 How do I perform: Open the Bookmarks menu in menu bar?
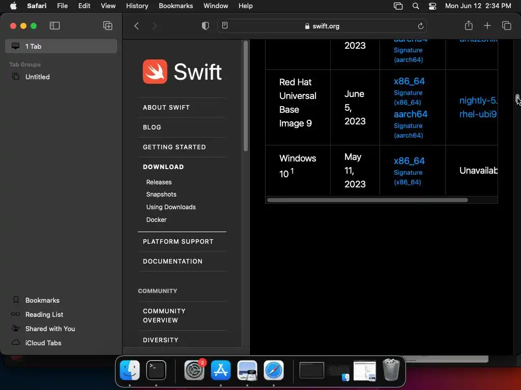click(176, 6)
